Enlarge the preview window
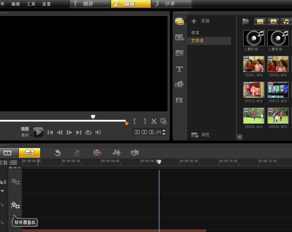Viewport: 292px width, 232px height. [163, 121]
